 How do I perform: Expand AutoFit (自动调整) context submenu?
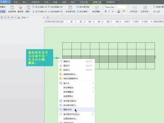click(x=77, y=92)
